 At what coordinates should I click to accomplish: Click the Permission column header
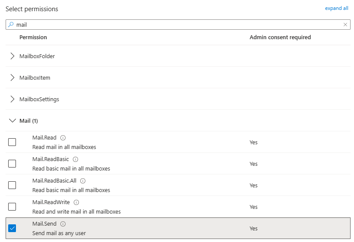click(33, 37)
